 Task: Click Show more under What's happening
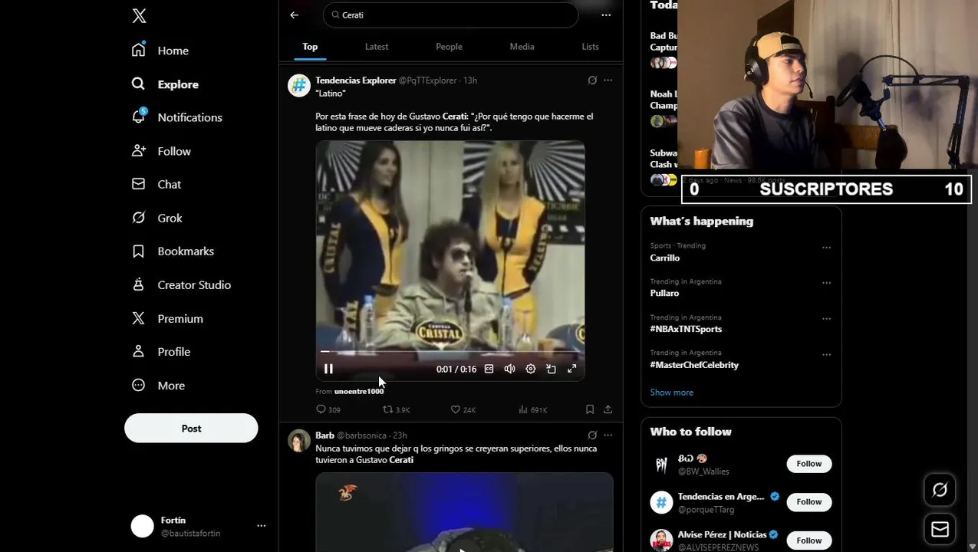click(x=672, y=393)
